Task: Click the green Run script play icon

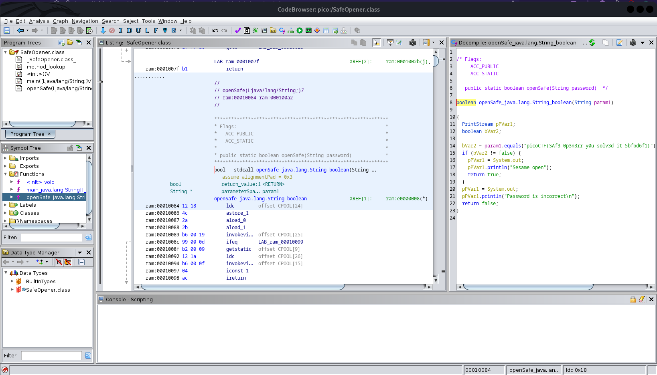Action: [x=300, y=30]
